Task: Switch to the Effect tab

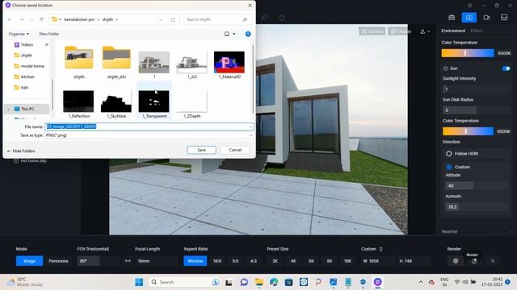Action: [x=476, y=31]
